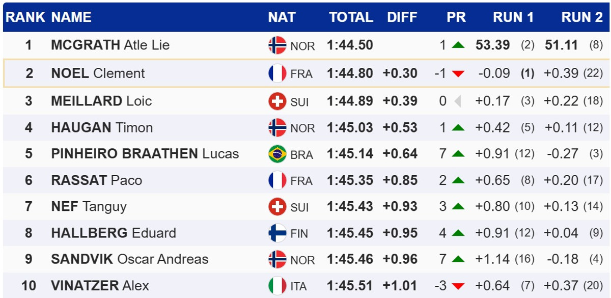Image resolution: width=611 pixels, height=298 pixels.
Task: Select the HALLBERG Eduard name
Action: coord(114,233)
